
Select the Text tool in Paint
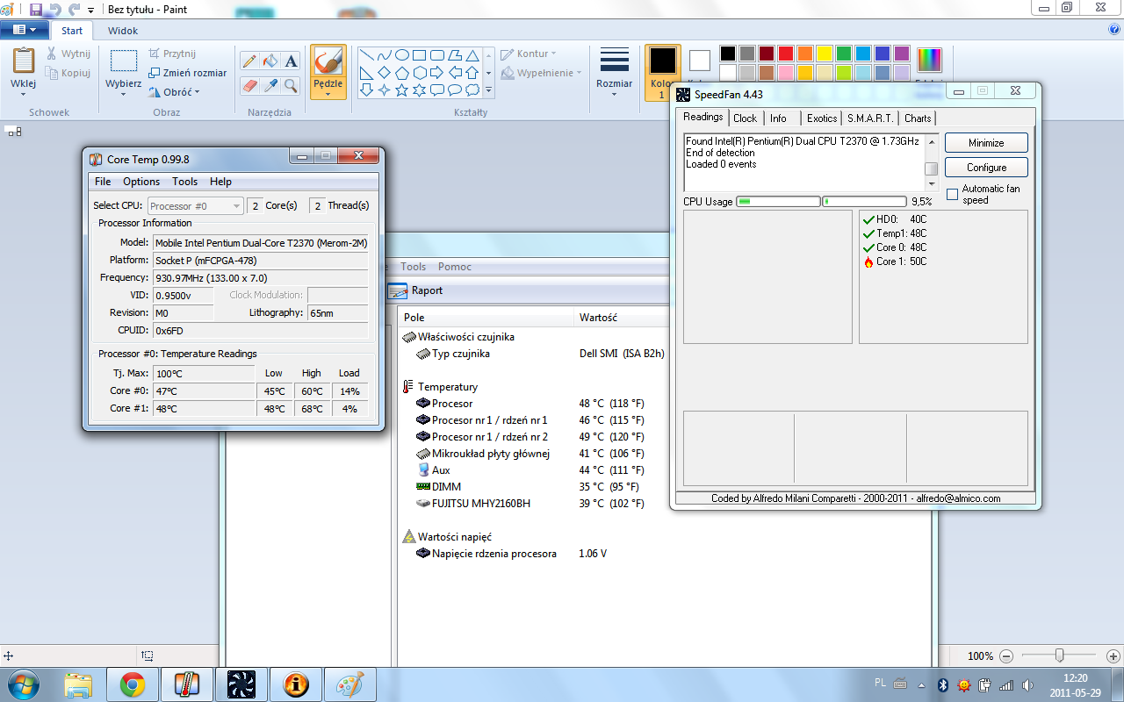coord(291,61)
